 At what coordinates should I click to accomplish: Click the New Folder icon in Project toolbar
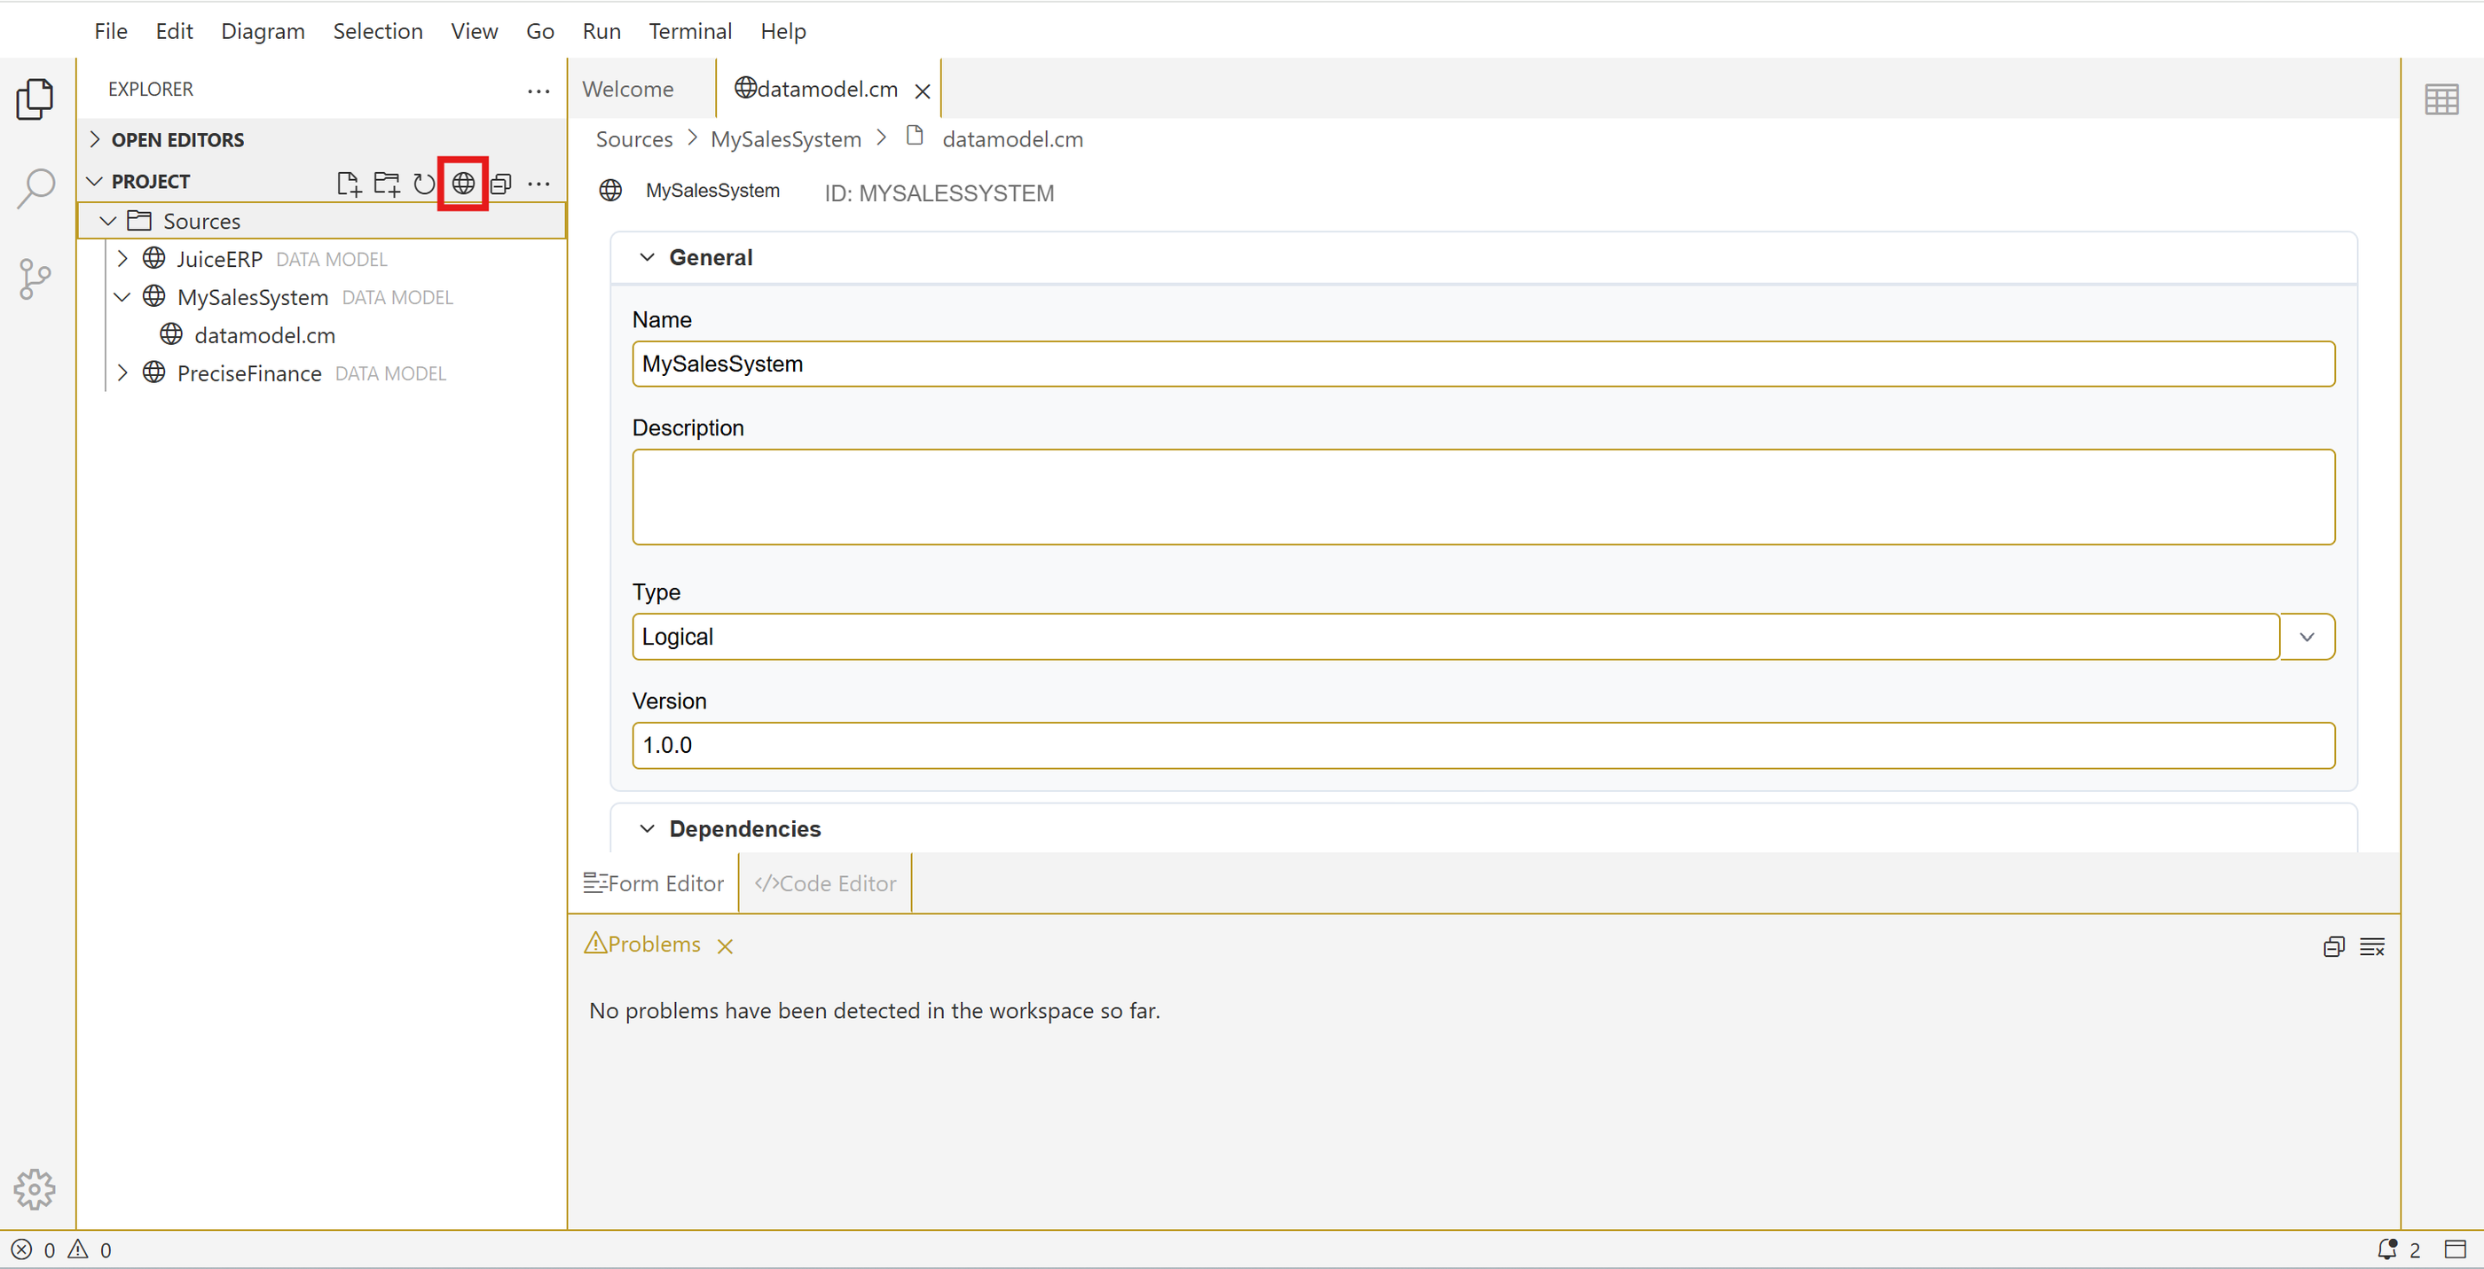387,183
